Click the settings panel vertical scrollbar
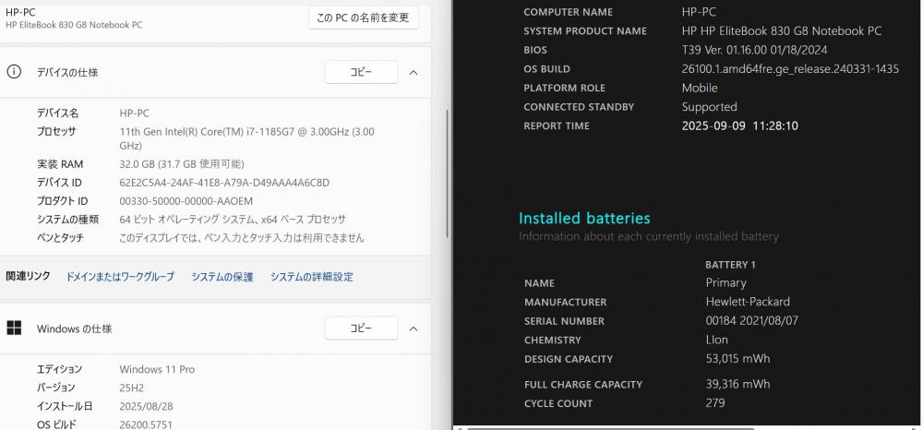This screenshot has height=430, width=923. click(448, 173)
